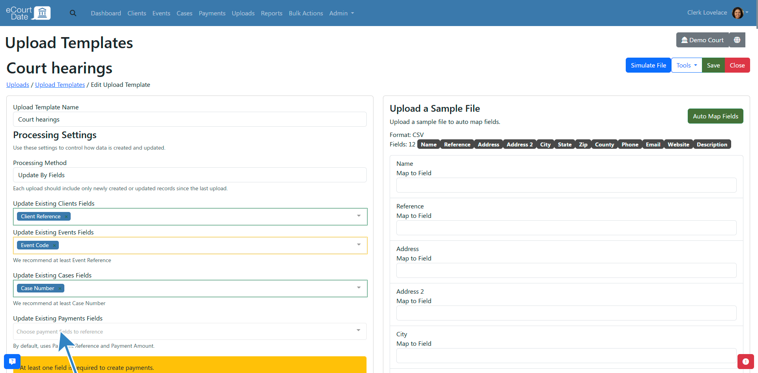Click the Zip field badge
Screen dimensions: 758x373
coord(583,144)
